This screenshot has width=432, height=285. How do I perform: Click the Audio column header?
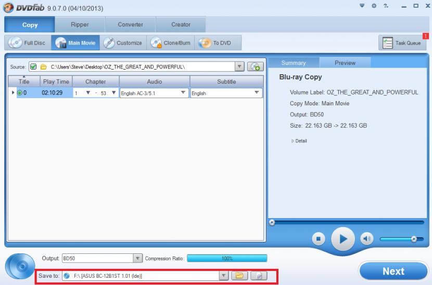(x=154, y=82)
